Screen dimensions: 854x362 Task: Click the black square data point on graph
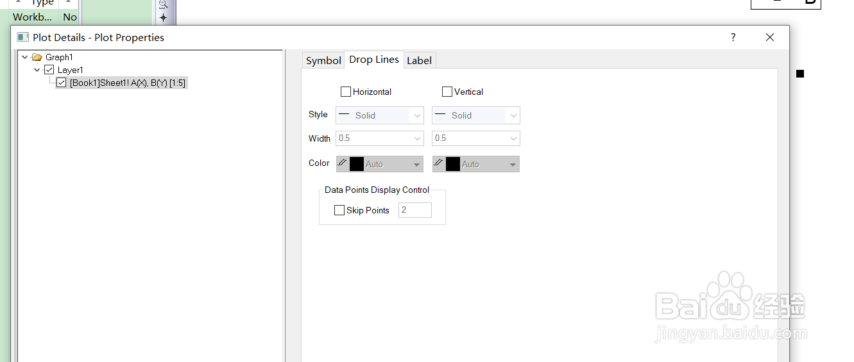click(x=800, y=74)
